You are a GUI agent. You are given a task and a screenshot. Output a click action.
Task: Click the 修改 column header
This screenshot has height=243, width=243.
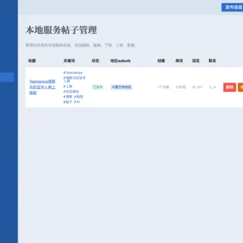tap(179, 61)
